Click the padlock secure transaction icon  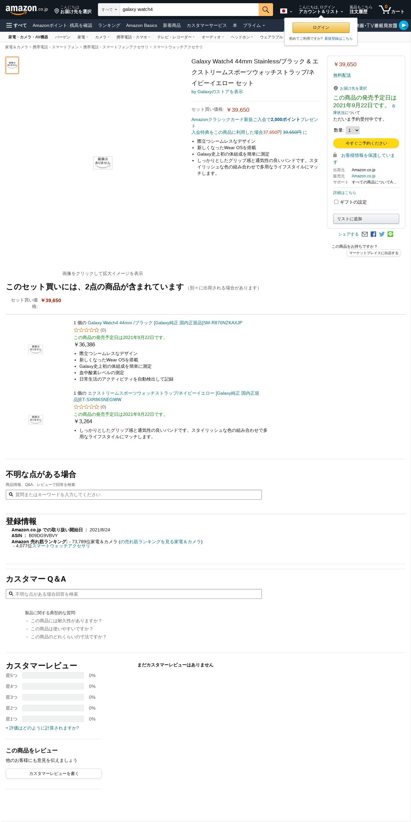click(x=335, y=155)
